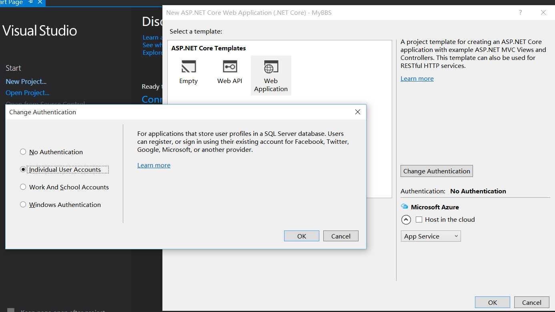The width and height of the screenshot is (555, 312).
Task: Click the No Authentication status text
Action: 478,191
